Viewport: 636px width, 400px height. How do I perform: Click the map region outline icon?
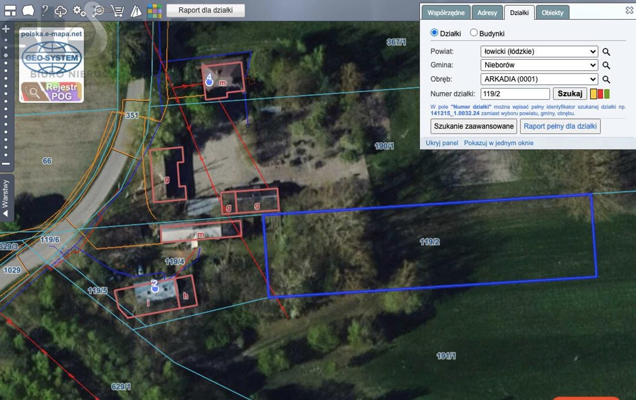coord(28,10)
